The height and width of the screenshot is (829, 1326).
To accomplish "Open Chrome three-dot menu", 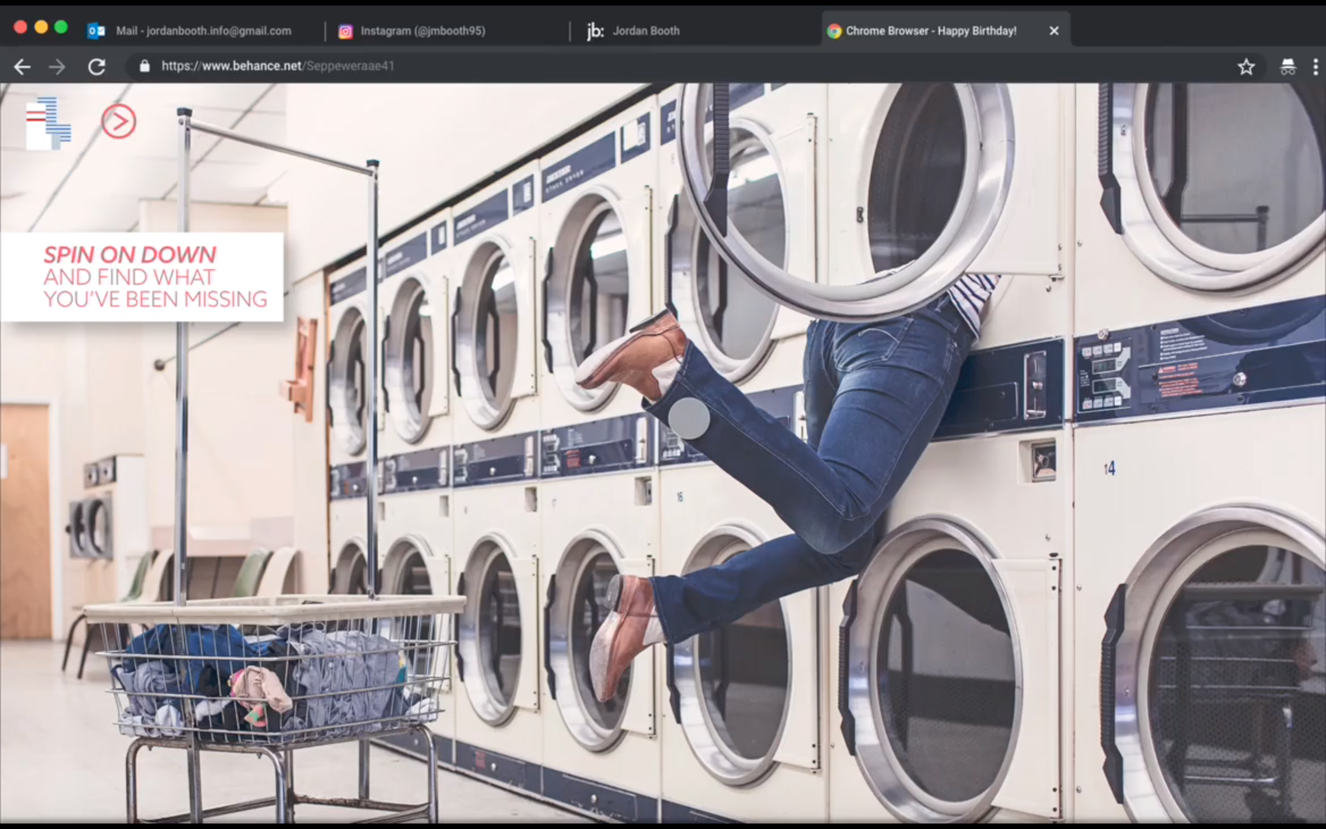I will (1315, 67).
